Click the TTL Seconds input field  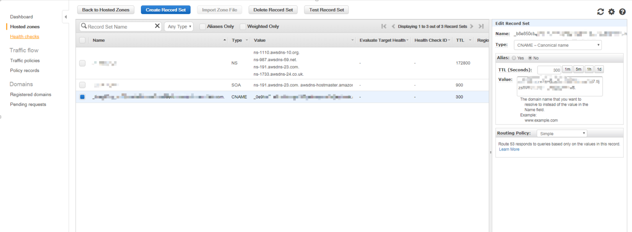(549, 70)
